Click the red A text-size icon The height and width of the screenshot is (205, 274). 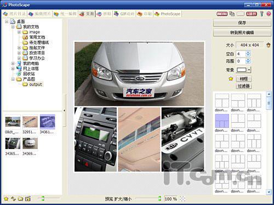point(252,14)
